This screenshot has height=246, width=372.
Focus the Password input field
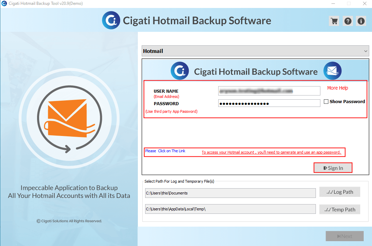(269, 103)
